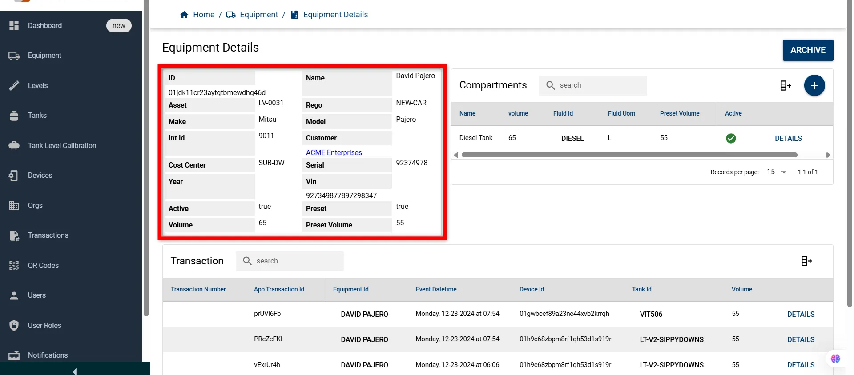The image size is (854, 375).
Task: Go to Equipment in breadcrumb
Action: [259, 15]
